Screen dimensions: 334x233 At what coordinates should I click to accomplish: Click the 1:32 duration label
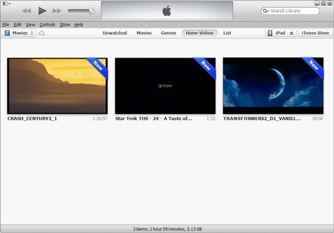[x=211, y=119]
